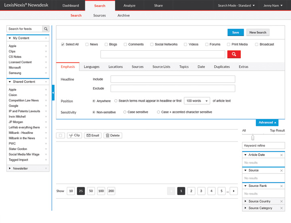Enable the Social Networks checkbox
Screen dimensions: 291x223
coord(152,45)
